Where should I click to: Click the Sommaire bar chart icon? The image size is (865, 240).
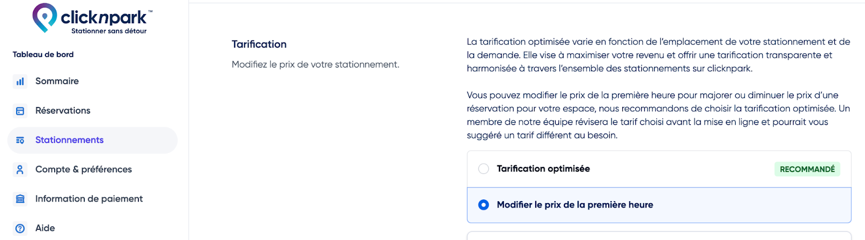point(20,82)
